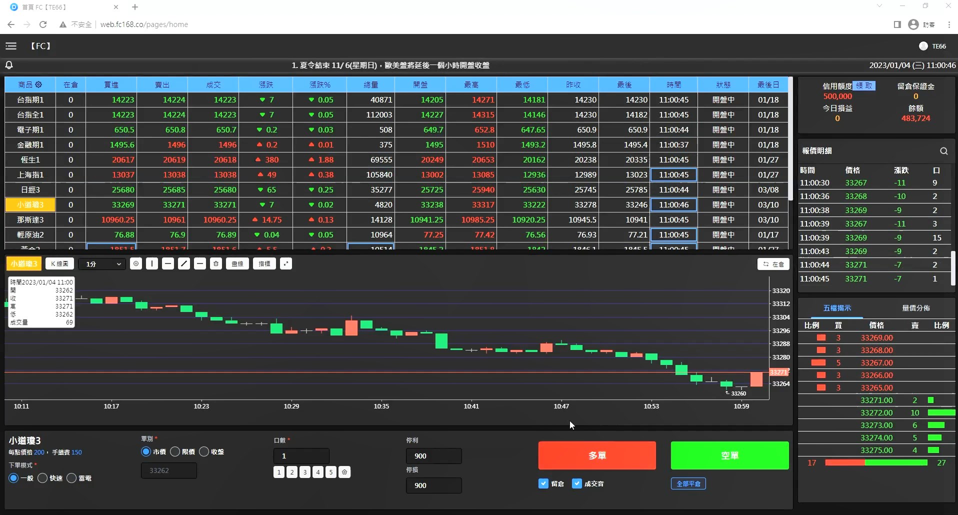This screenshot has width=958, height=515.
Task: Delete chart drawings with trash icon
Action: pyautogui.click(x=216, y=264)
